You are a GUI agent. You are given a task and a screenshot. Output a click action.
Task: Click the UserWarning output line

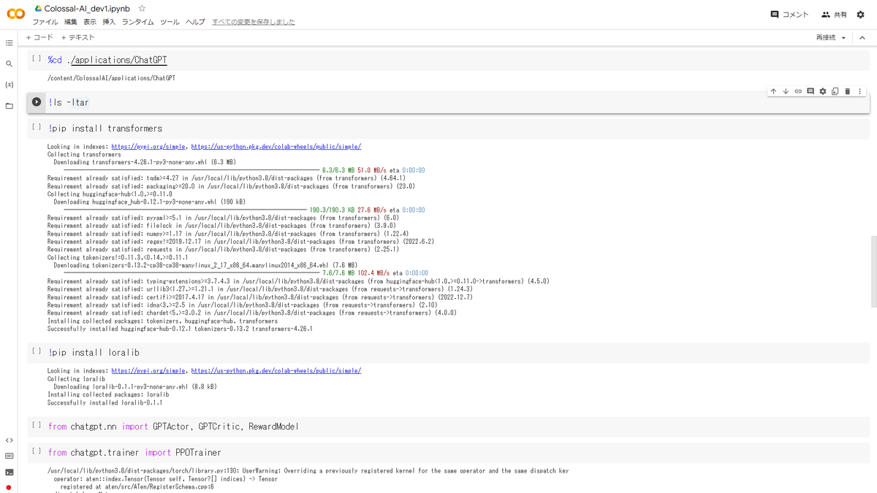[x=308, y=471]
